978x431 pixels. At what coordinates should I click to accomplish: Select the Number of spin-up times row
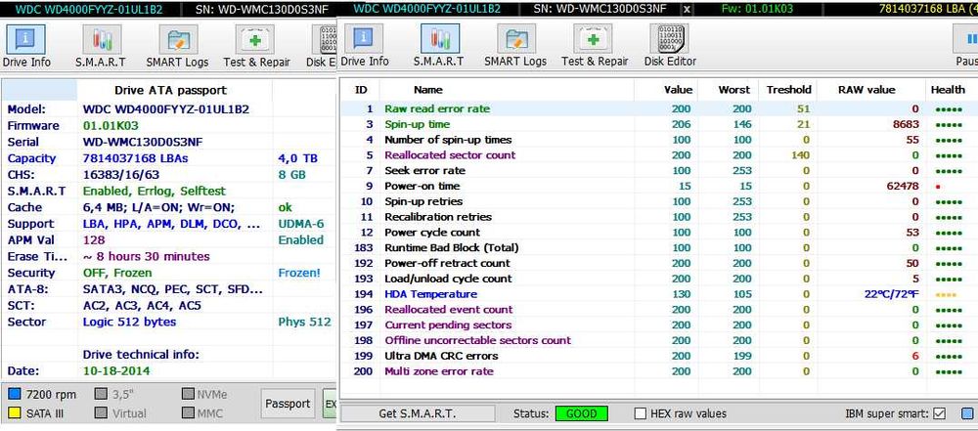658,140
